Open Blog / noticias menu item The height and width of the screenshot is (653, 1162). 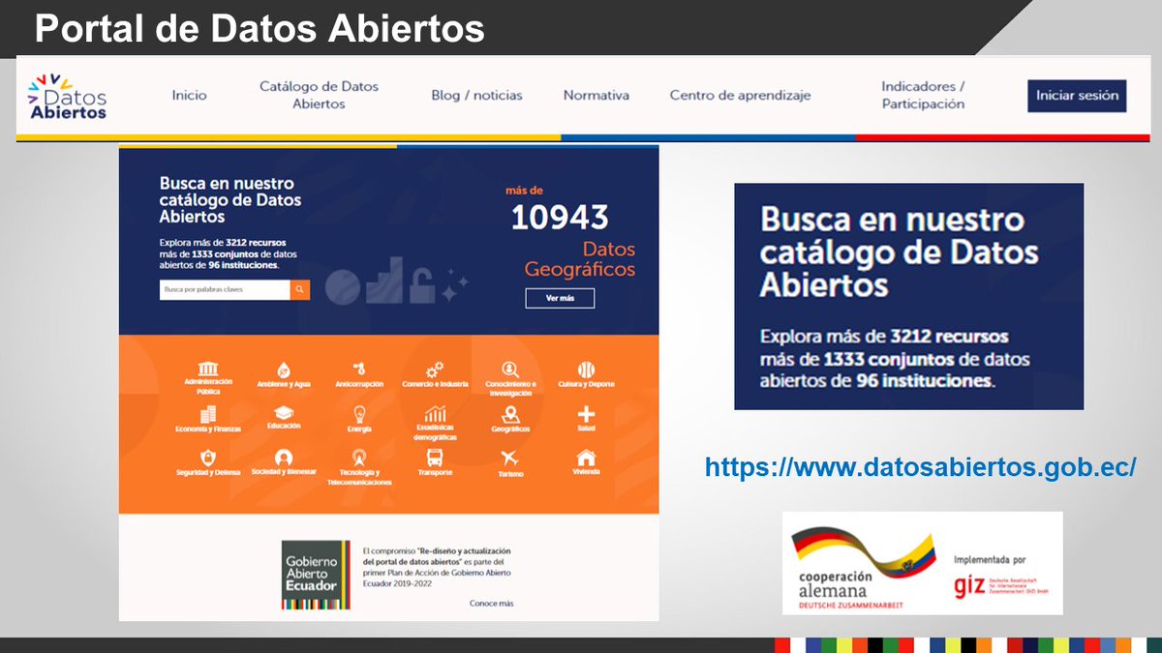click(476, 95)
